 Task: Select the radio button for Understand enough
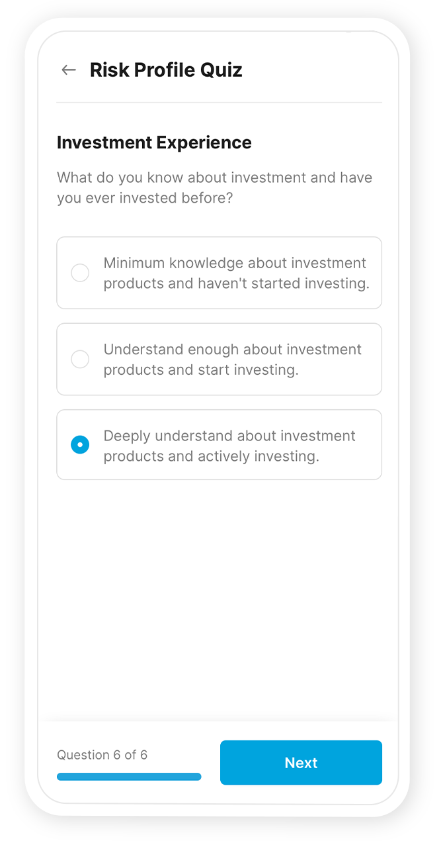tap(80, 360)
